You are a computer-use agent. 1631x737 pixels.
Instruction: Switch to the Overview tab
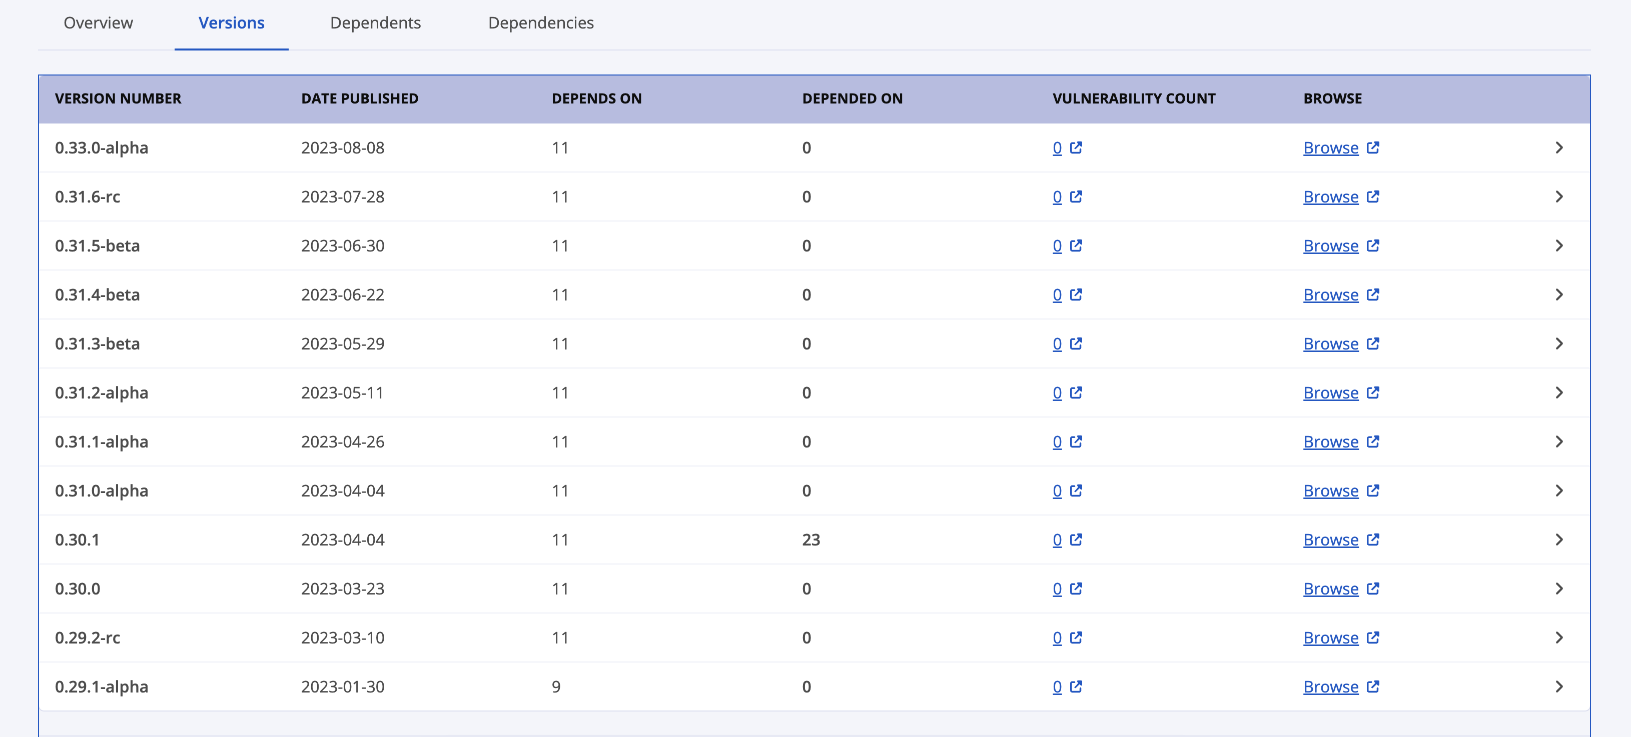(x=98, y=23)
